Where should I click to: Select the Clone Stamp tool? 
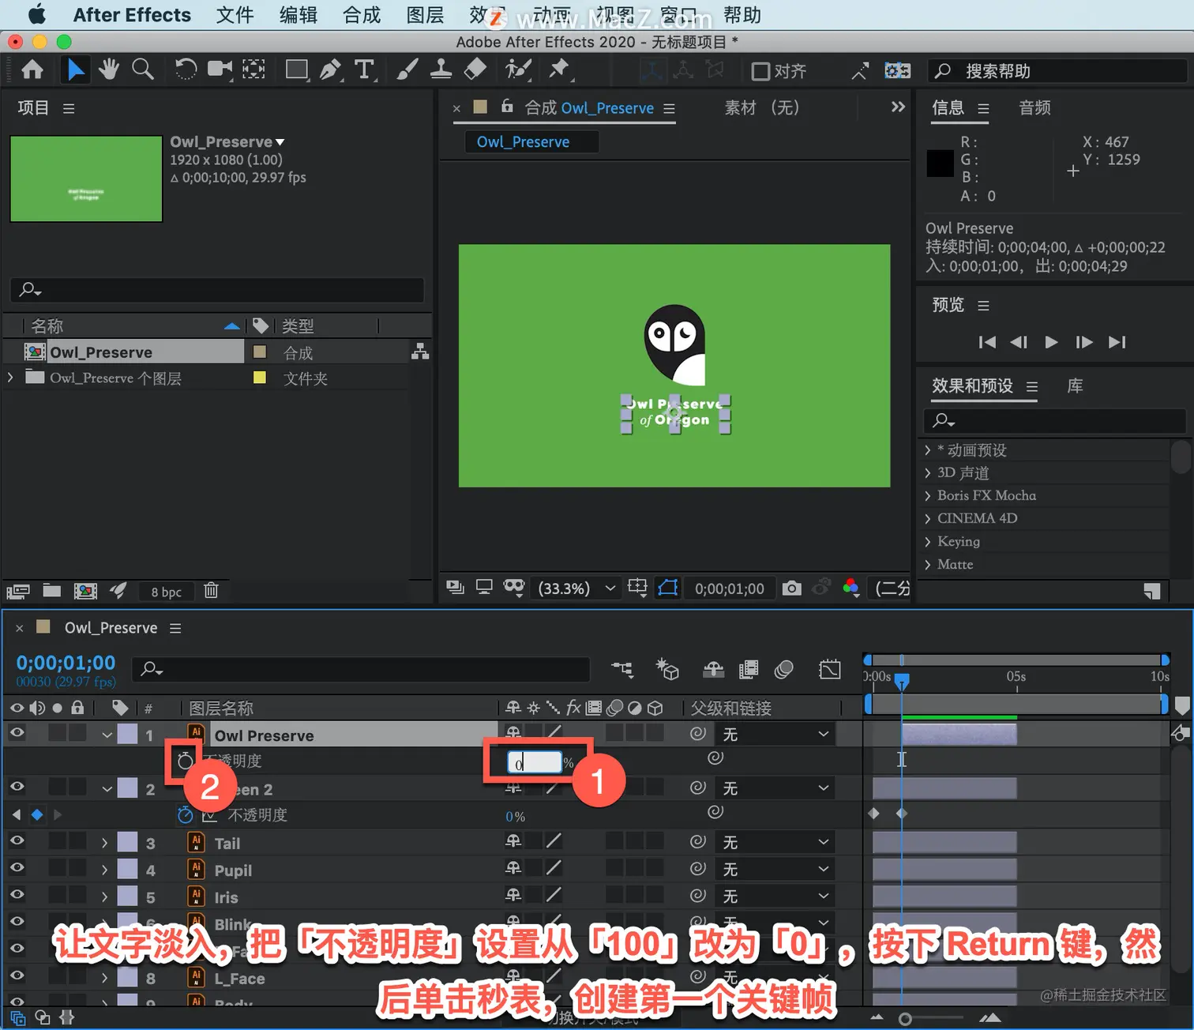441,70
